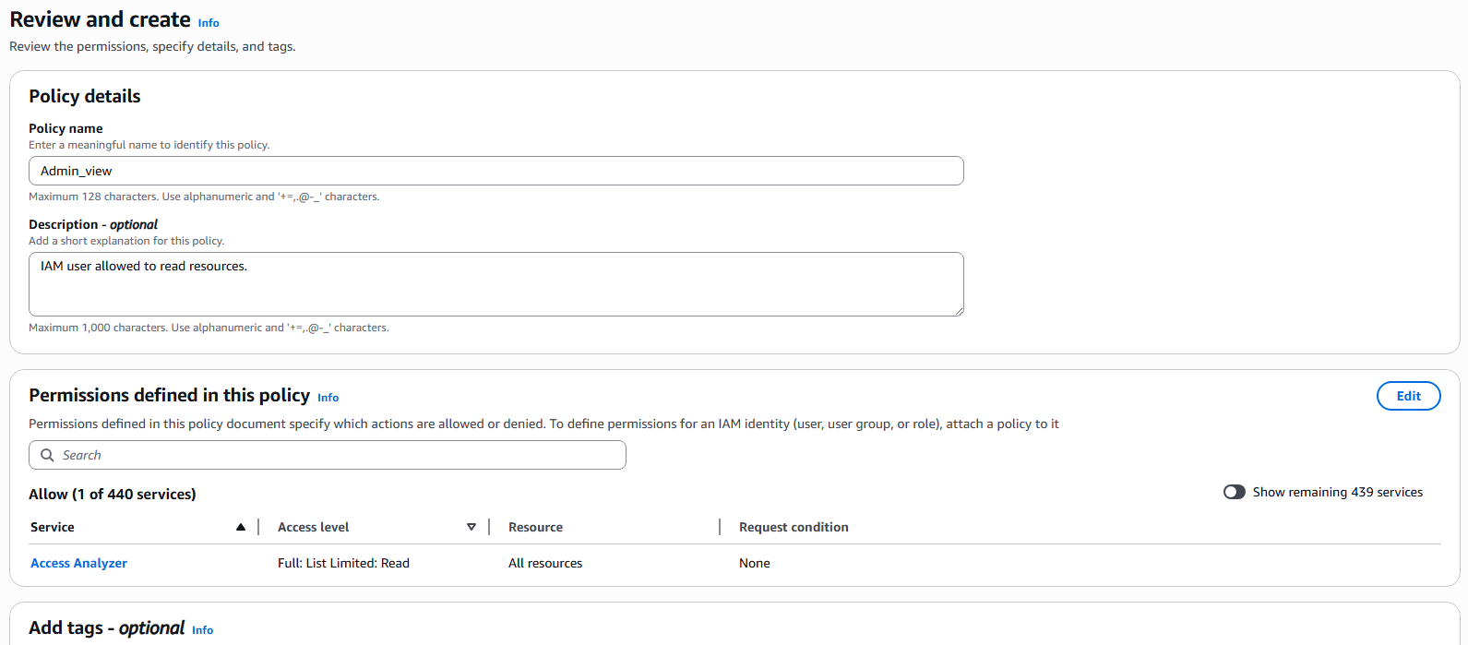This screenshot has width=1468, height=645.
Task: Click the Service column header label
Action: pos(53,527)
